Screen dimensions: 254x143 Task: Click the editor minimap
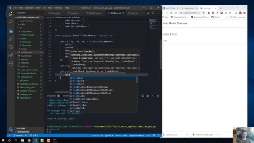coord(154,24)
